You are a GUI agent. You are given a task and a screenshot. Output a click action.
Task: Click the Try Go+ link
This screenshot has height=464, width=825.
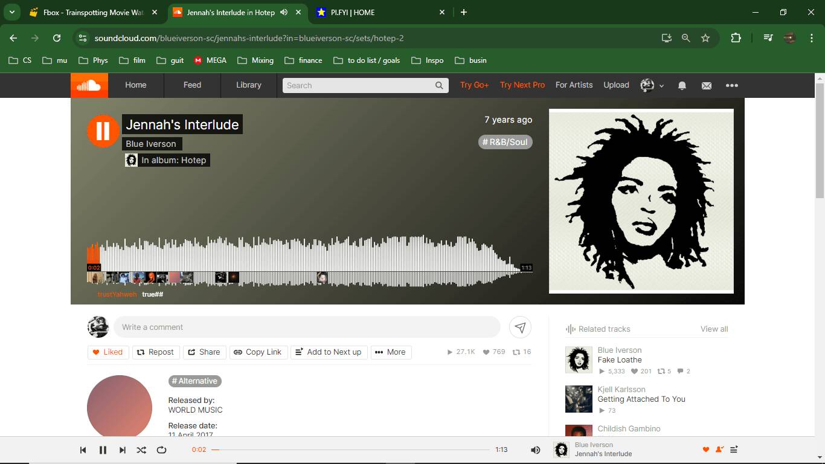[475, 85]
